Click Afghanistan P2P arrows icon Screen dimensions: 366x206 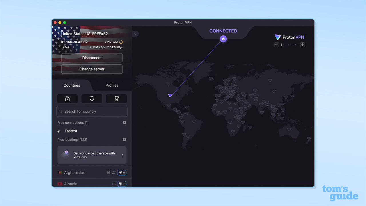pyautogui.click(x=114, y=173)
